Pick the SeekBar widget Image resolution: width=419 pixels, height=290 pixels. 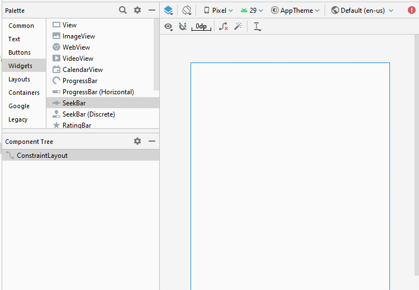point(103,103)
